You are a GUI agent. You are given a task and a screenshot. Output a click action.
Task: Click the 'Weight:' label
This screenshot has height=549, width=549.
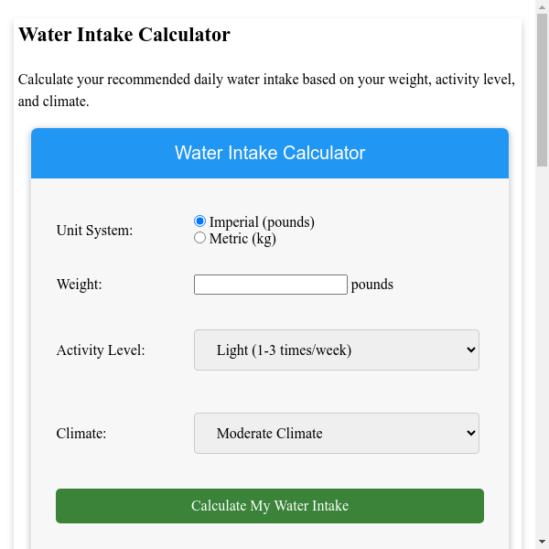tap(79, 285)
